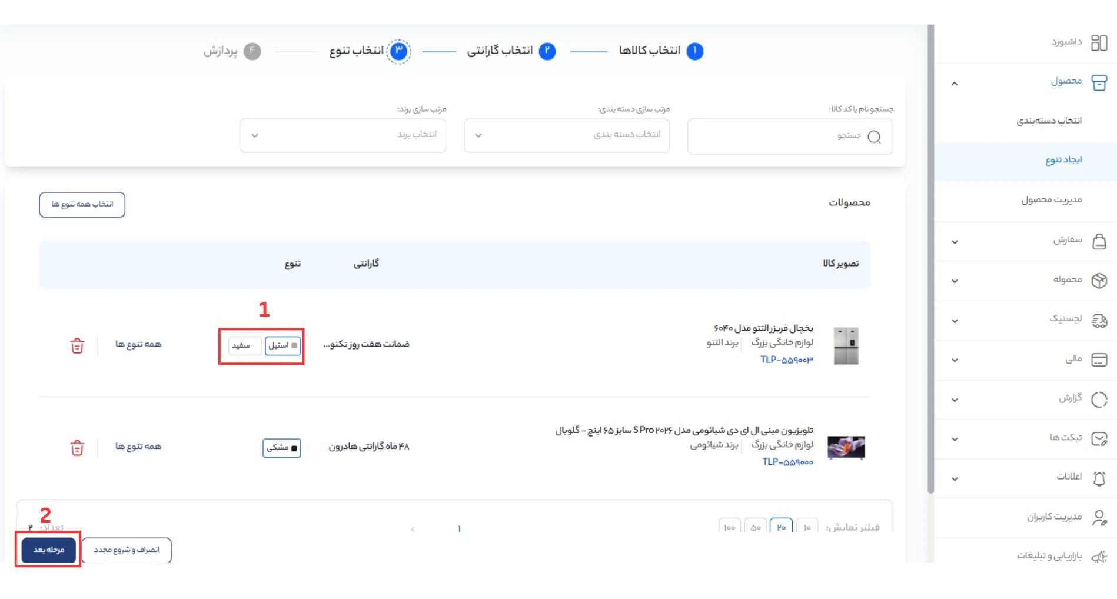Click یخچال فریزر التتو مدل 6040 title

(763, 328)
